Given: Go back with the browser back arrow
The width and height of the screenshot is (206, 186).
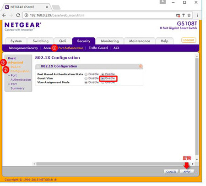Looking at the screenshot, I should coord(4,15).
